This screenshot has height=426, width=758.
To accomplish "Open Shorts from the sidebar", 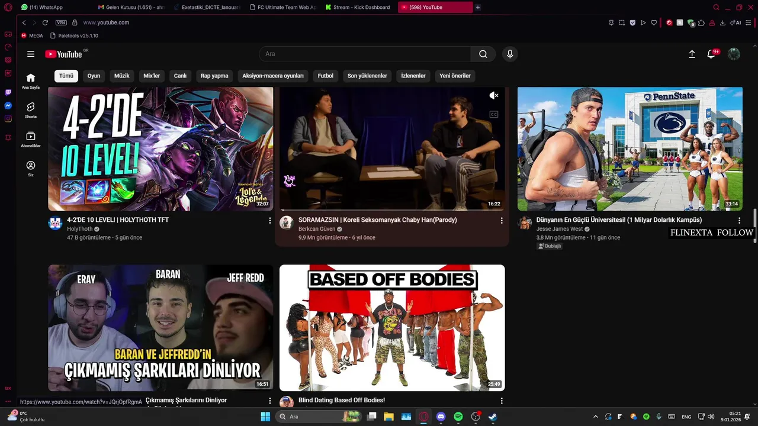I will click(31, 110).
